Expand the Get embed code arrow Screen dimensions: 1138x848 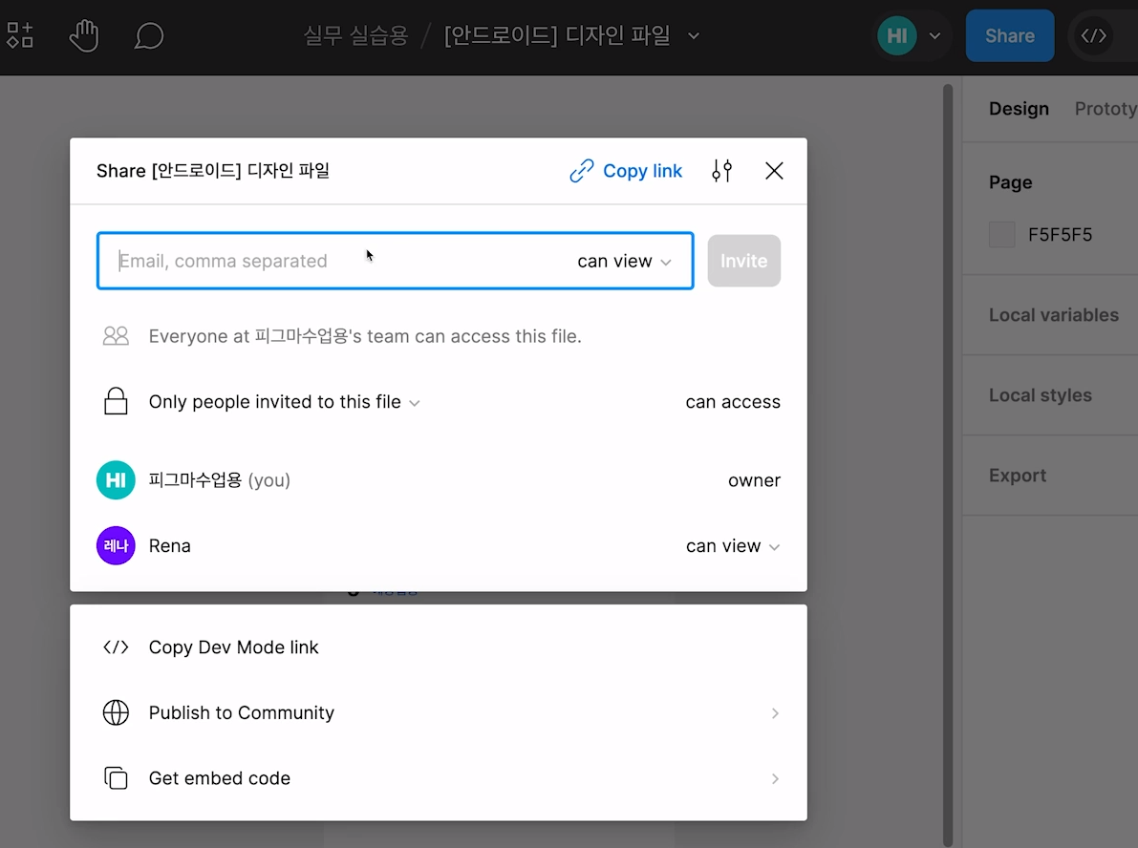[x=775, y=778]
